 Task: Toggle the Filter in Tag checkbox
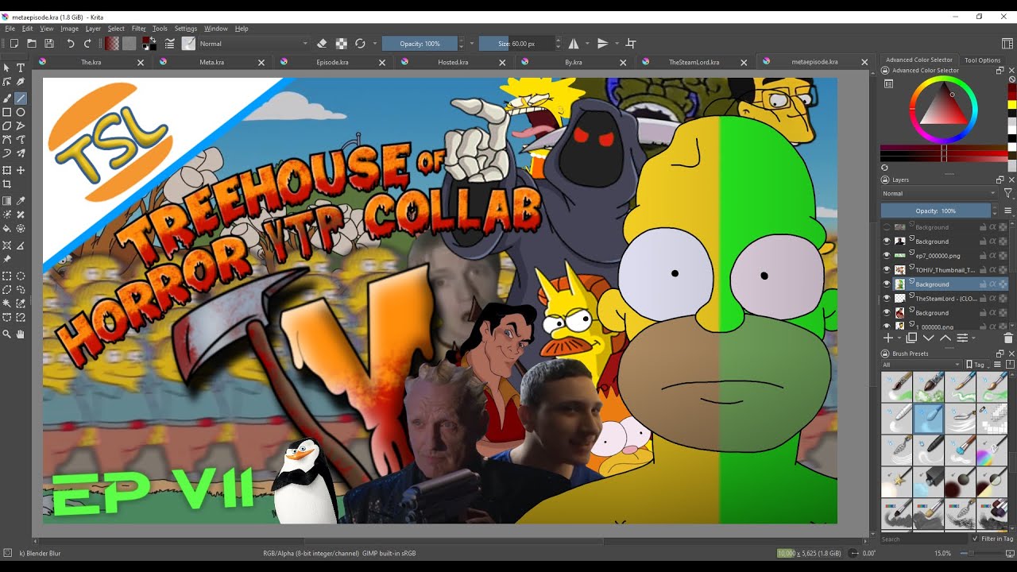(x=976, y=539)
